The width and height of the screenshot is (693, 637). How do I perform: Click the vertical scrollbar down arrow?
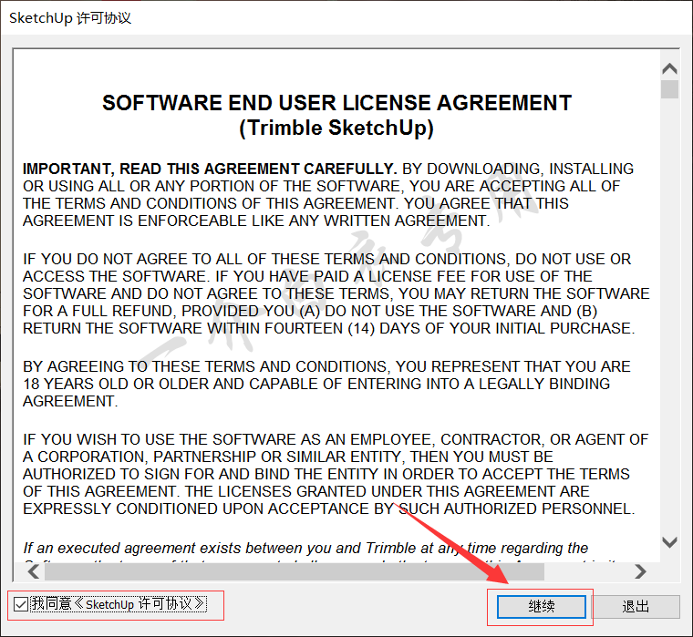point(670,542)
